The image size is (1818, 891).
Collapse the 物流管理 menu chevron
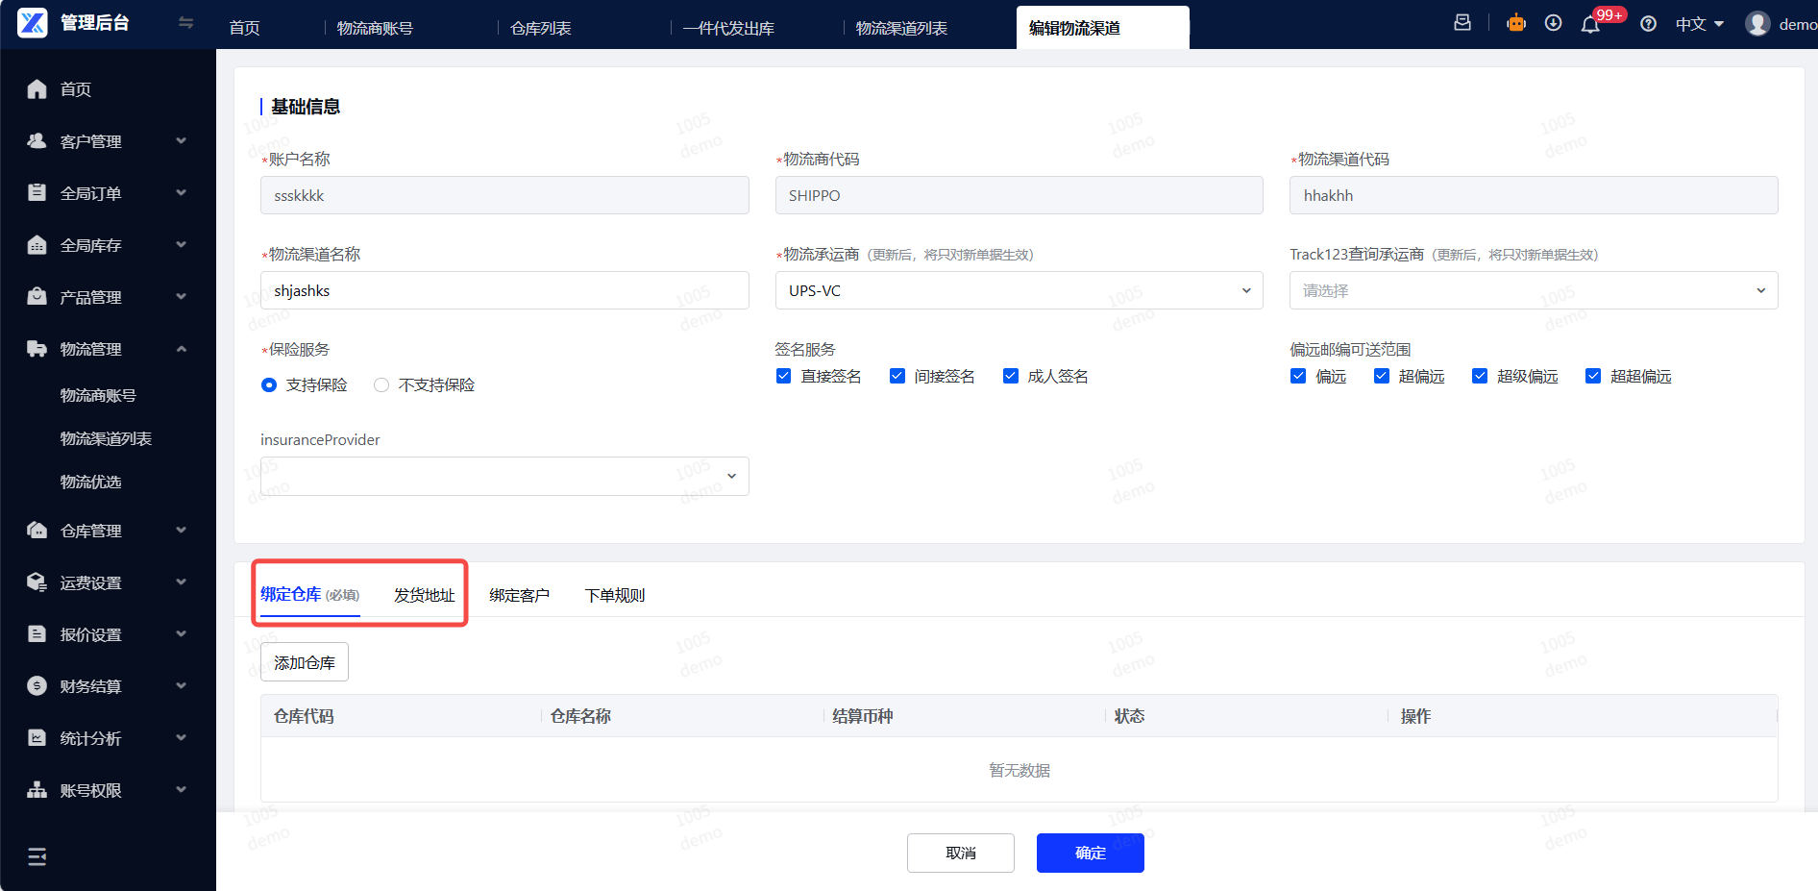[182, 349]
